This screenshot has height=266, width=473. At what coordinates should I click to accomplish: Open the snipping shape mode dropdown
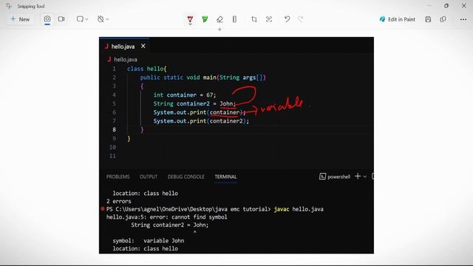pos(82,19)
